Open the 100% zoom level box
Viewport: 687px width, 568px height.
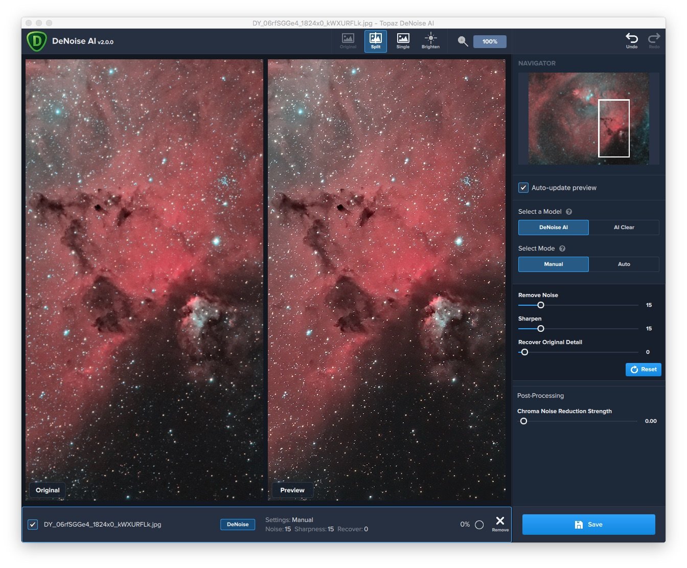(490, 41)
